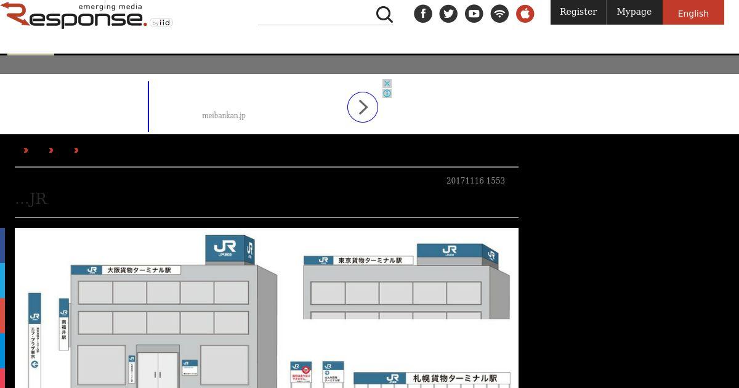Open search with the magnifier icon
739x388 pixels.
click(384, 14)
